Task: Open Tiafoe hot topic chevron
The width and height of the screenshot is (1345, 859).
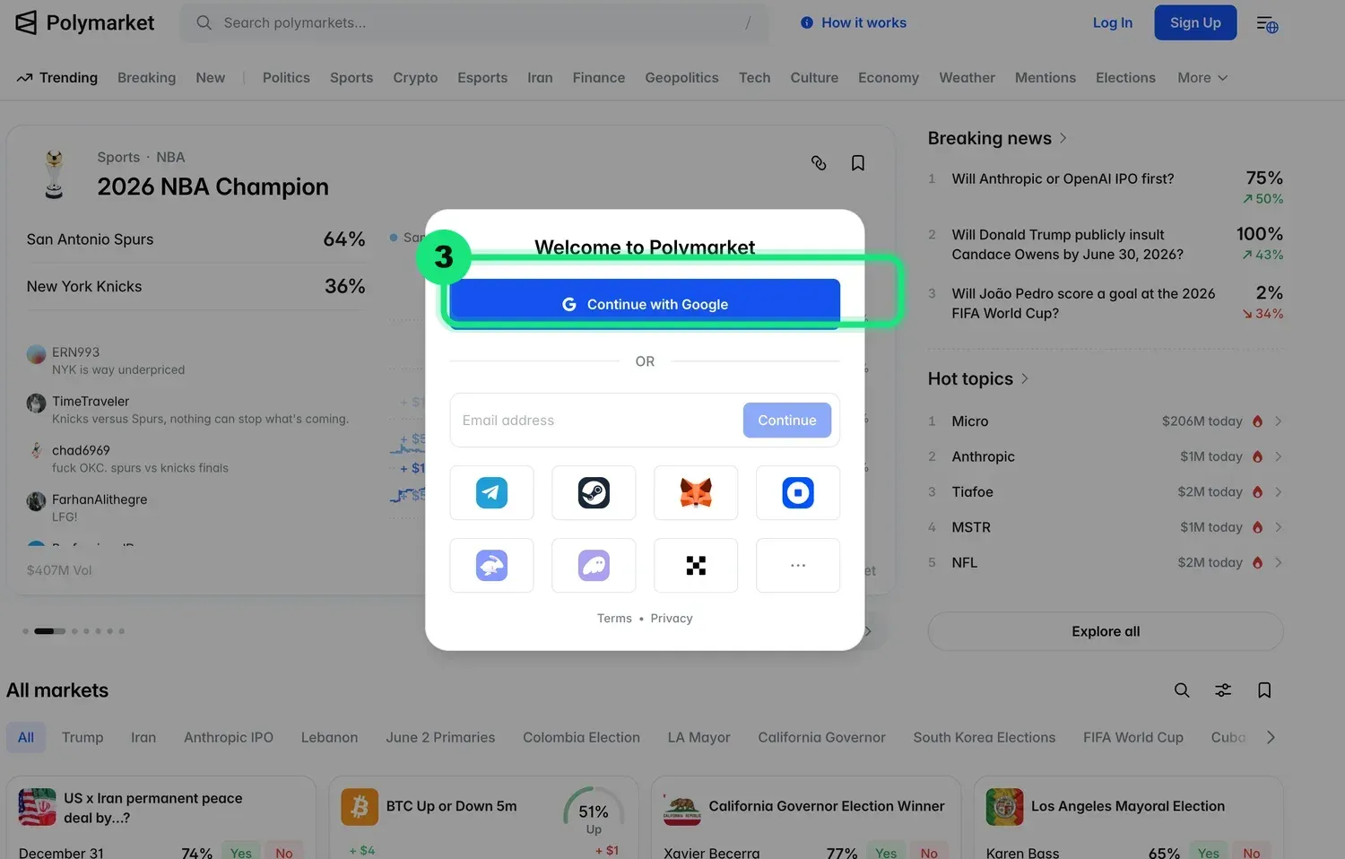Action: [1278, 492]
